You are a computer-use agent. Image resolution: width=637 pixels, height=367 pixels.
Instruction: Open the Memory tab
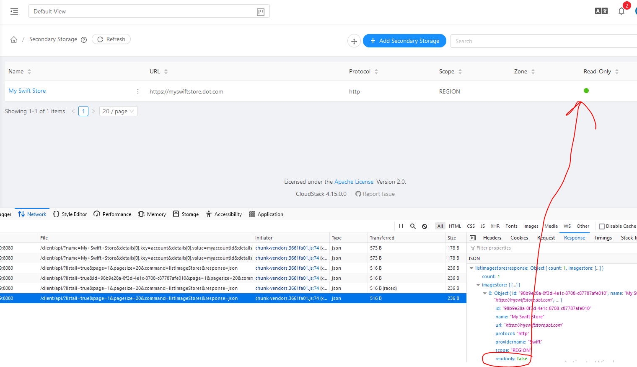tap(152, 214)
